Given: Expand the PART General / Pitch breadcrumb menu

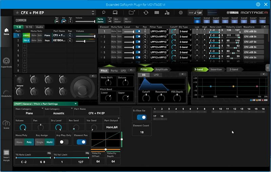Looking at the screenshot, I should (x=46, y=104).
